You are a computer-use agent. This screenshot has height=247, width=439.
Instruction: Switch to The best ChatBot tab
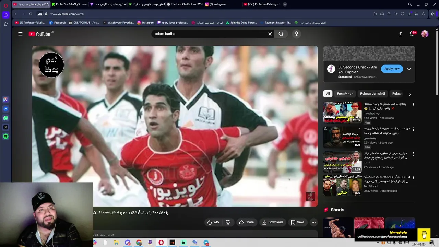pos(185,4)
